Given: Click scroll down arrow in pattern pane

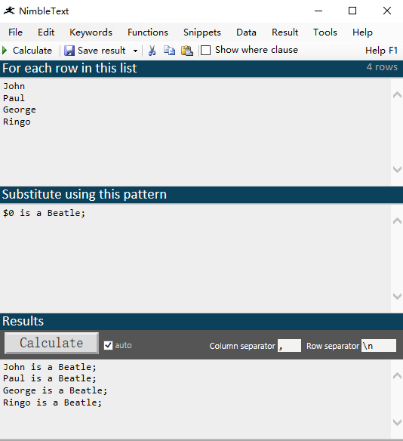Looking at the screenshot, I should click(x=397, y=296).
